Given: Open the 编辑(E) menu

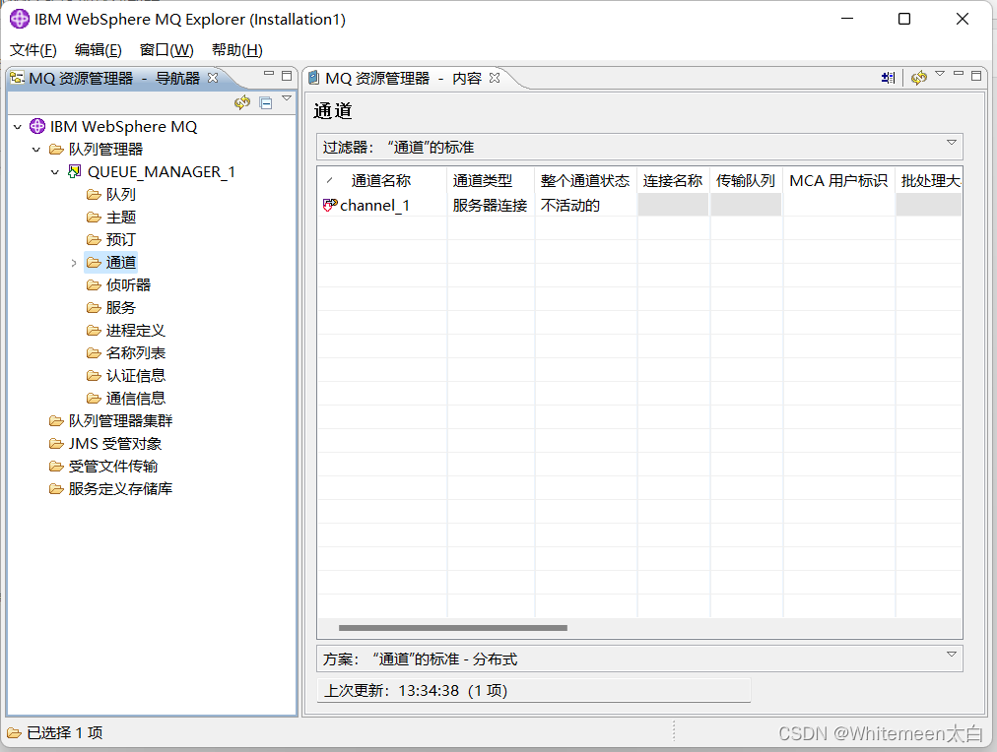Looking at the screenshot, I should pos(98,49).
